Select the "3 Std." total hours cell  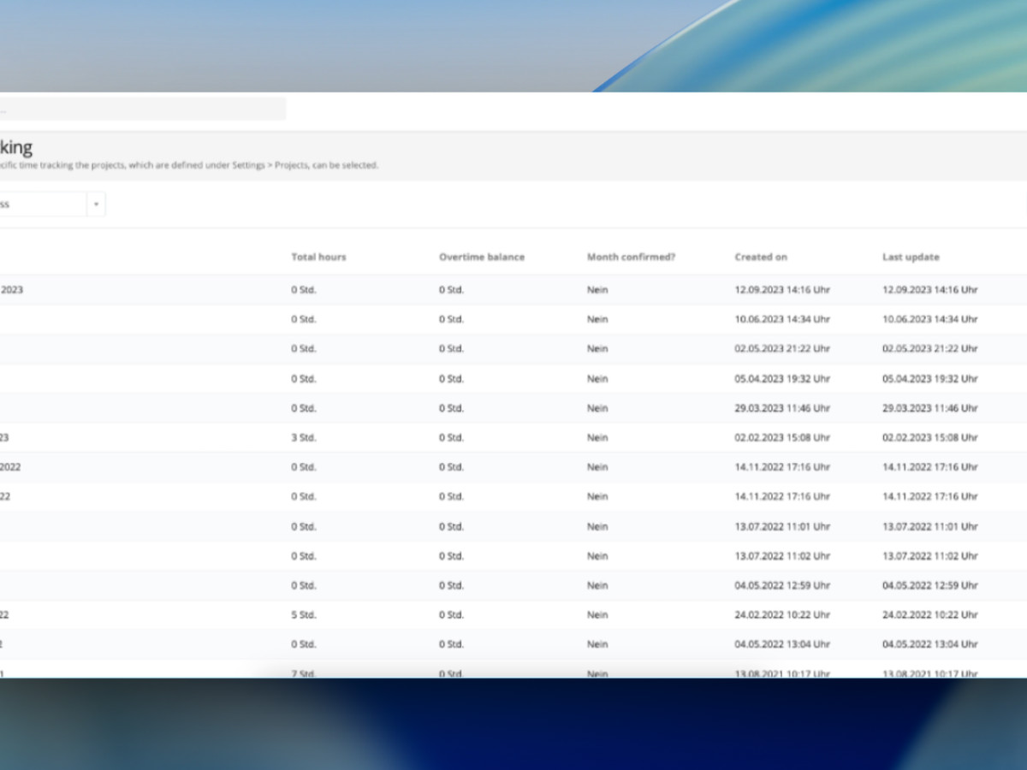304,437
